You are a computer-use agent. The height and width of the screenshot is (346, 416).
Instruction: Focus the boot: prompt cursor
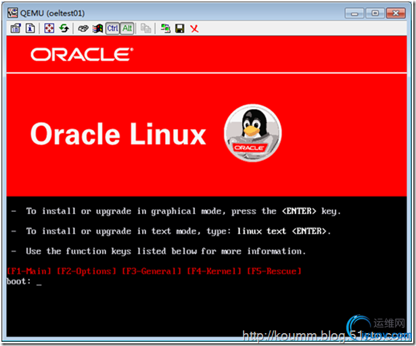pyautogui.click(x=39, y=283)
